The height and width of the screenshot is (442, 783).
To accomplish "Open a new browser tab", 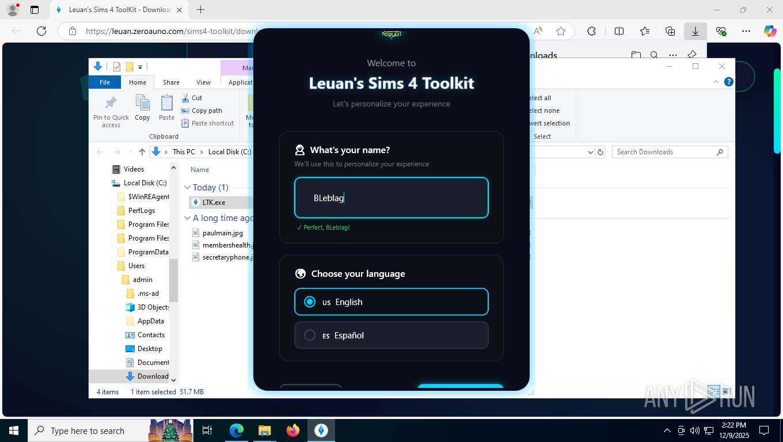I will [200, 10].
